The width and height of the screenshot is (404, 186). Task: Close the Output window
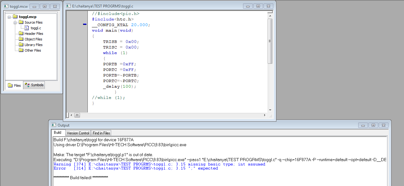click(383, 125)
